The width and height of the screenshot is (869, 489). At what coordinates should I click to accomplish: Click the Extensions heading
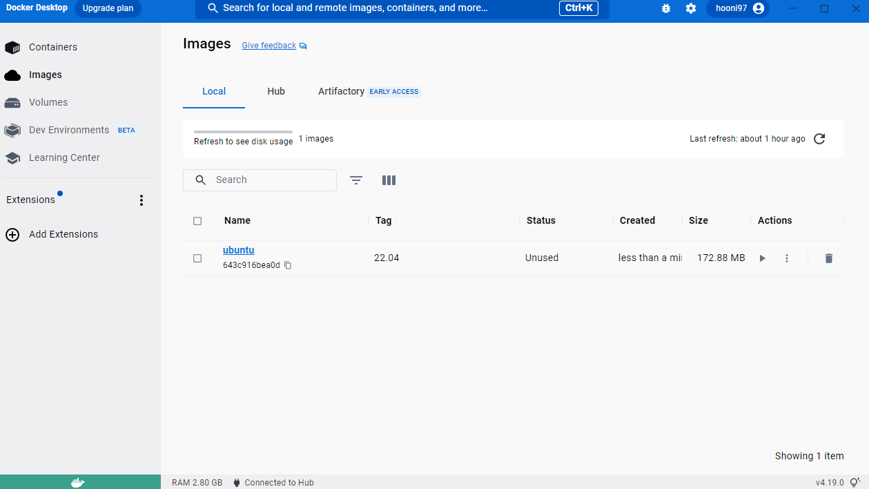tap(30, 200)
